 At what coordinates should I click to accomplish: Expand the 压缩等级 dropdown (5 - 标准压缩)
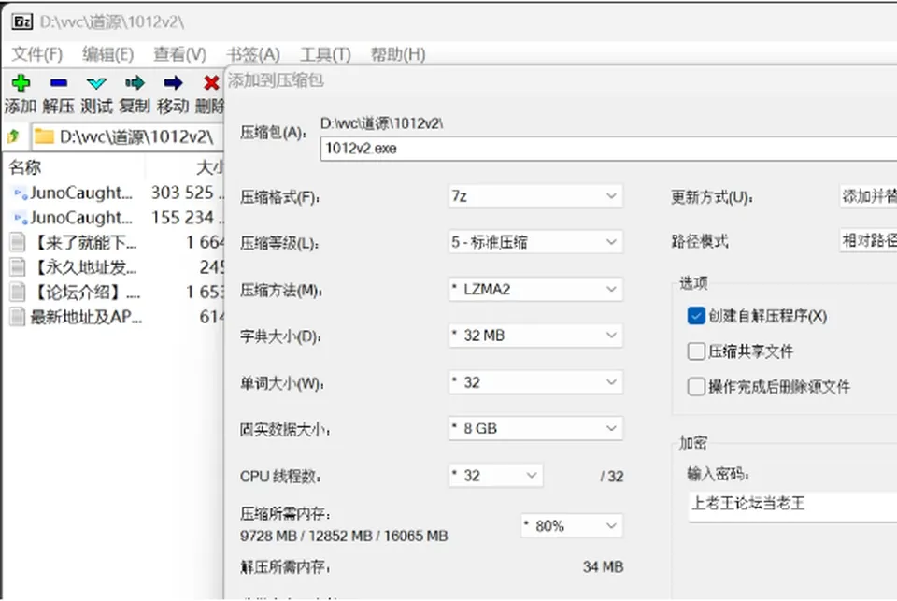(x=535, y=242)
